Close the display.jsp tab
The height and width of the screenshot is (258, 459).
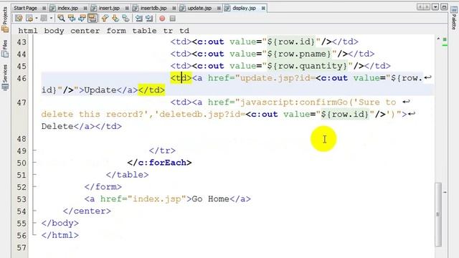263,8
